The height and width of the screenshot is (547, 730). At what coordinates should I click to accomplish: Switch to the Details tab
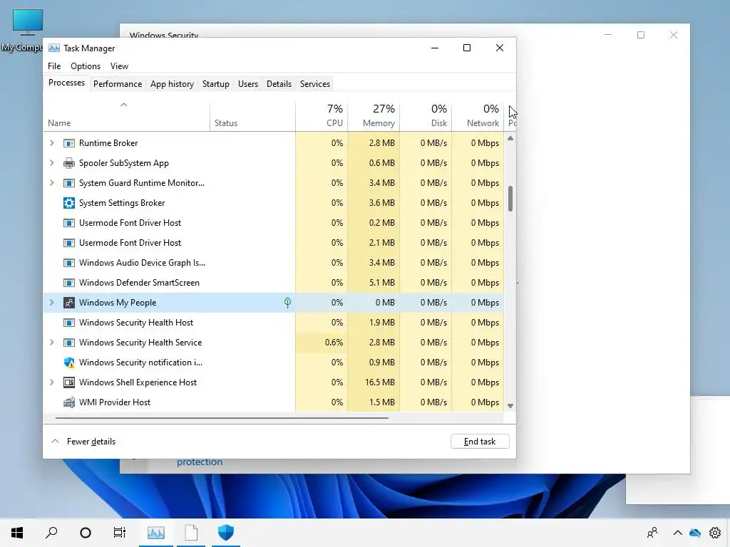tap(279, 84)
